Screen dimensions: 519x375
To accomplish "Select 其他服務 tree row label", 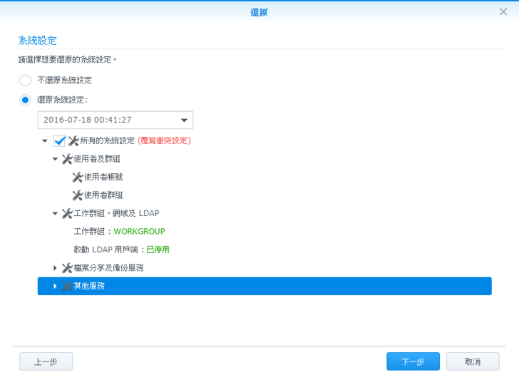I will click(89, 286).
